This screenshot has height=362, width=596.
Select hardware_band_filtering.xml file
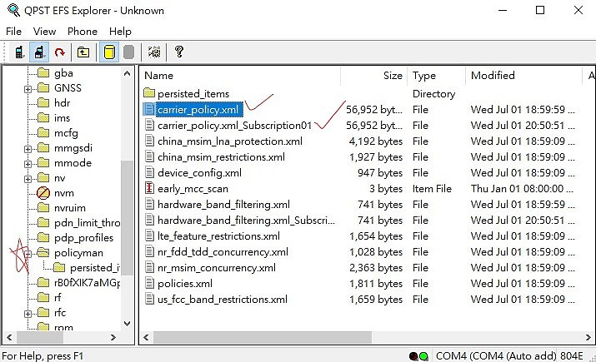tap(223, 205)
